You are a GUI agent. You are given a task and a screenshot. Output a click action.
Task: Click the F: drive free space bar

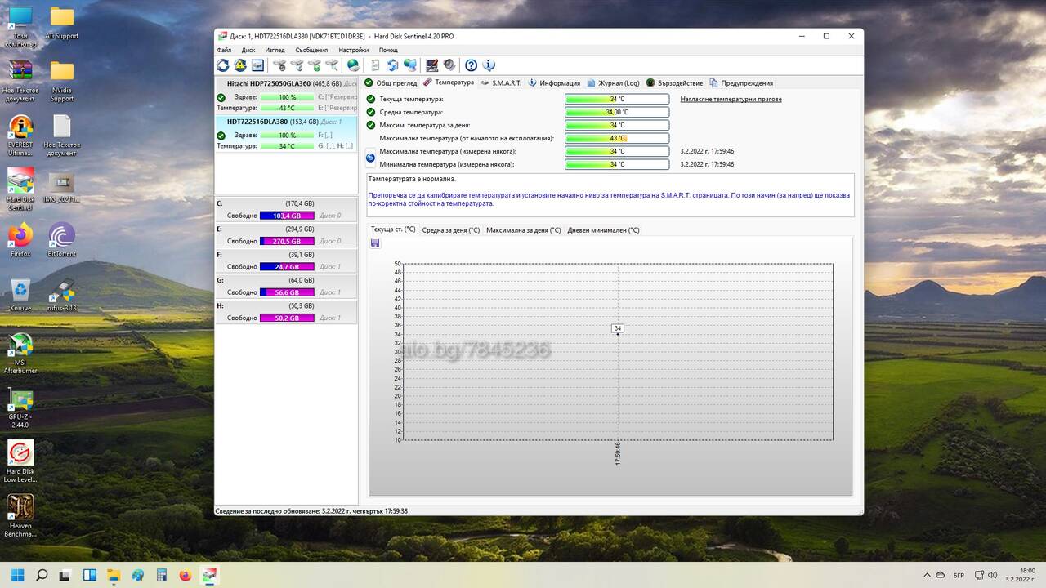(287, 267)
